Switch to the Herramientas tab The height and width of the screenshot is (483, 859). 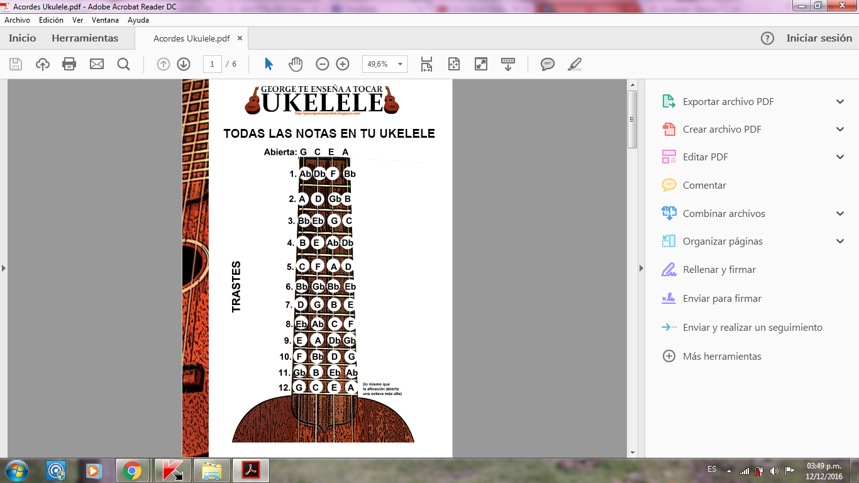pos(85,38)
